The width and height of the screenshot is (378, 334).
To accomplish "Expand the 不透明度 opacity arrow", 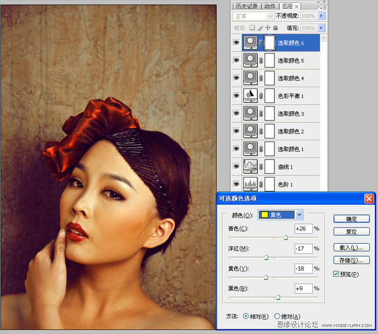I will 322,16.
